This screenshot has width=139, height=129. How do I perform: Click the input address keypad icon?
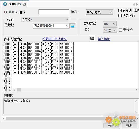click(92, 38)
